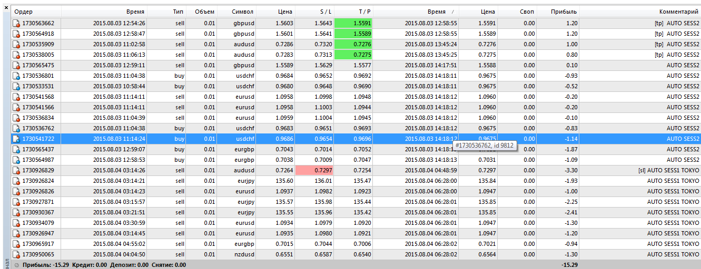Click the red S/L cell 0.7297

(314, 170)
